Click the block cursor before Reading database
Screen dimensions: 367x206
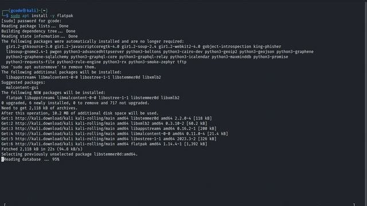[2, 159]
